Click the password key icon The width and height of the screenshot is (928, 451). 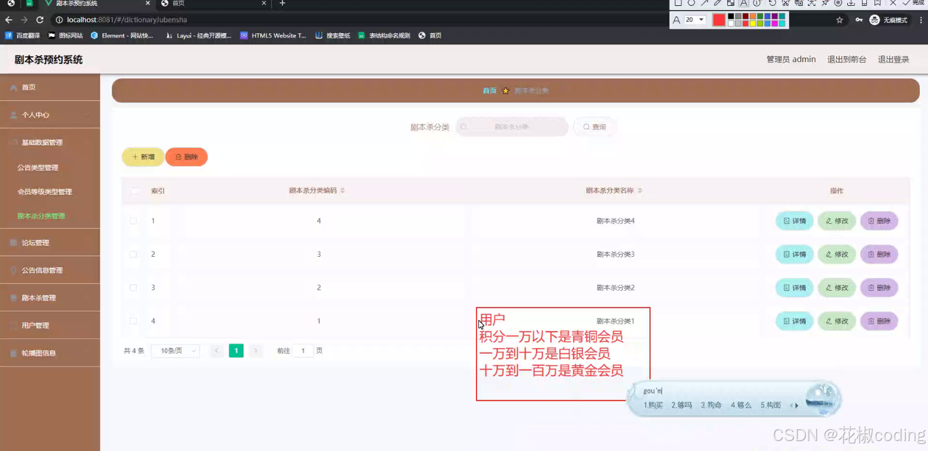pyautogui.click(x=859, y=20)
